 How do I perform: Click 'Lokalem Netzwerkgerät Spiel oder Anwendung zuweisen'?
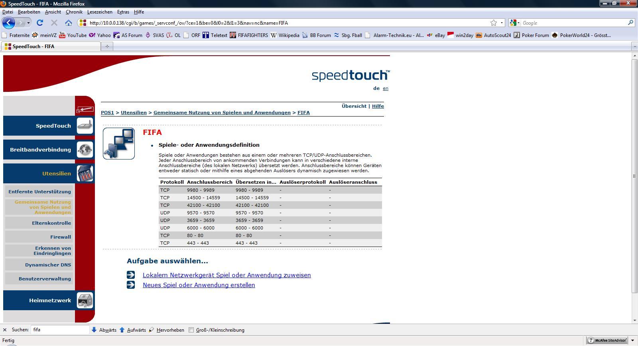226,275
